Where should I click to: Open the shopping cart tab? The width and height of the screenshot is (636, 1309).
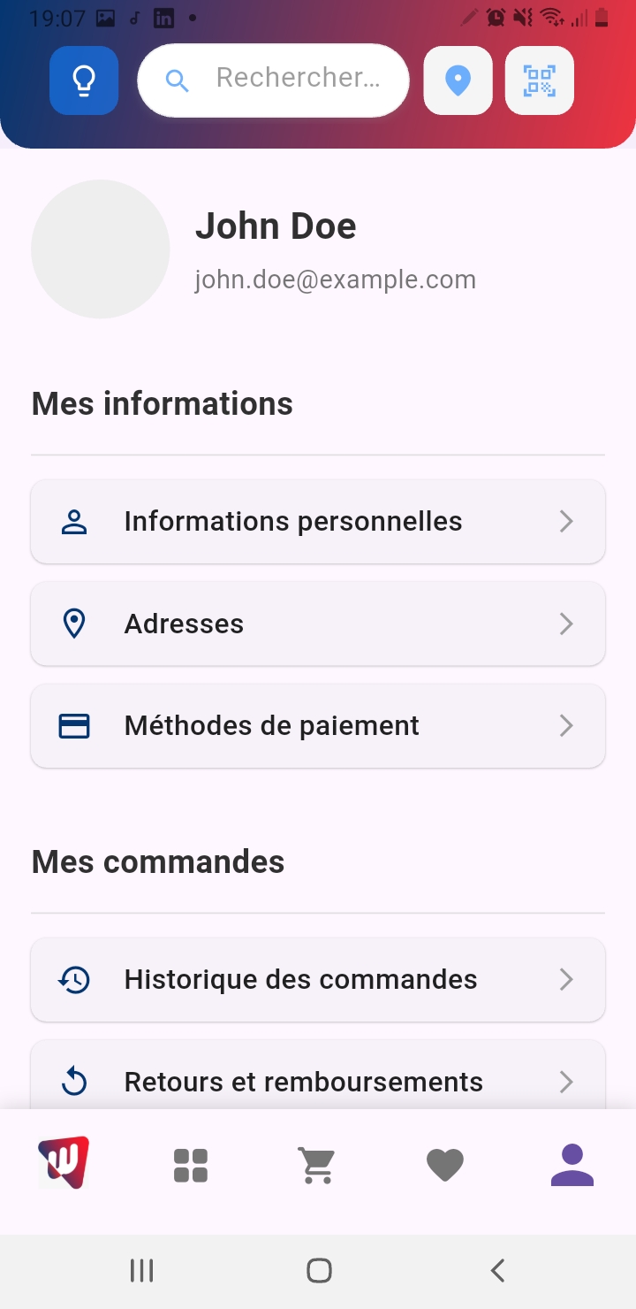(x=317, y=1165)
